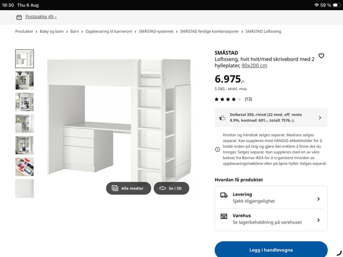Tap the Varehus store icon

224,216
